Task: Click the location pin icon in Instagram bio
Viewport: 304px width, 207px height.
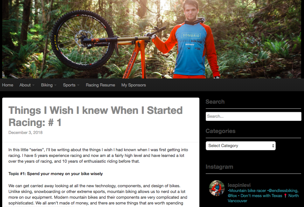Action: 285,196
